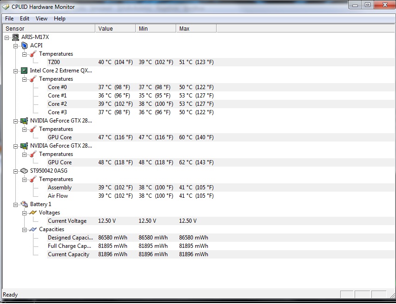Click the ARIS-M17X computer icon
Image resolution: width=396 pixels, height=304 pixels.
click(x=16, y=37)
